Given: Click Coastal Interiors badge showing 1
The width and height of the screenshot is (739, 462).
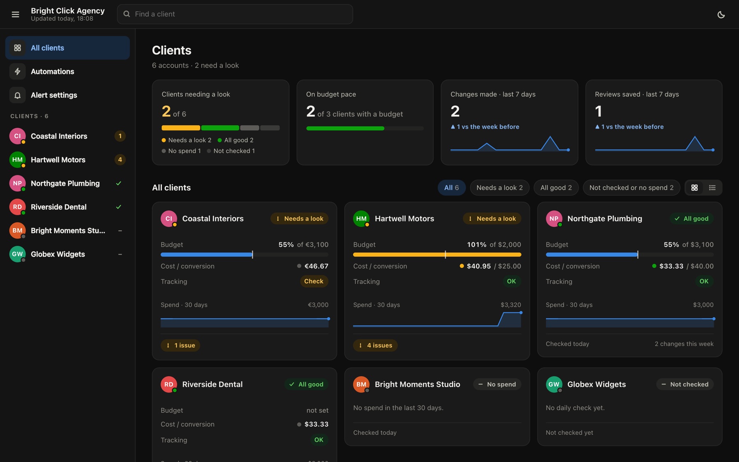Looking at the screenshot, I should pyautogui.click(x=120, y=136).
